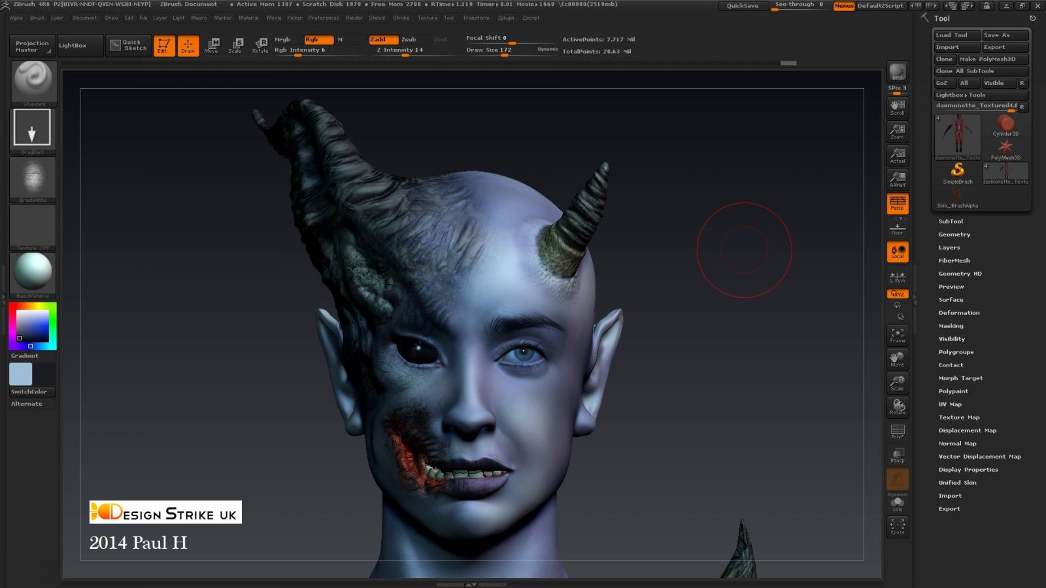This screenshot has width=1046, height=588.
Task: Select the Cylinder3D tool thumbnail
Action: 1005,125
